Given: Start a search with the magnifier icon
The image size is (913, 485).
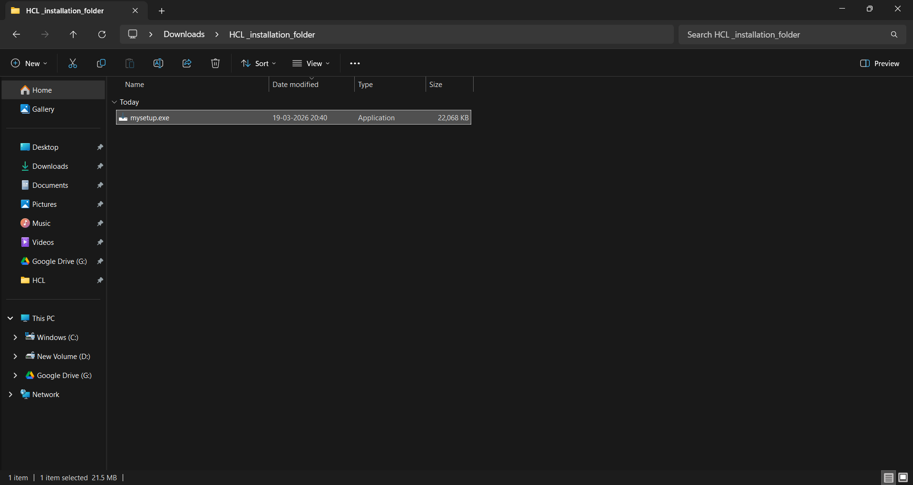Looking at the screenshot, I should [x=894, y=34].
